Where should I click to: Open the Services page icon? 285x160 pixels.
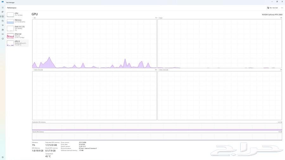pyautogui.click(x=3, y=39)
